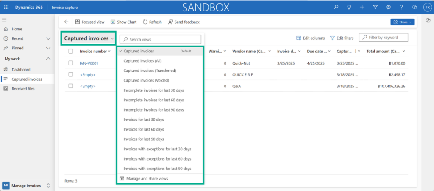Screen dimensions: 434x191
Task: Expand the Pinned section chevron
Action: (x=48, y=48)
